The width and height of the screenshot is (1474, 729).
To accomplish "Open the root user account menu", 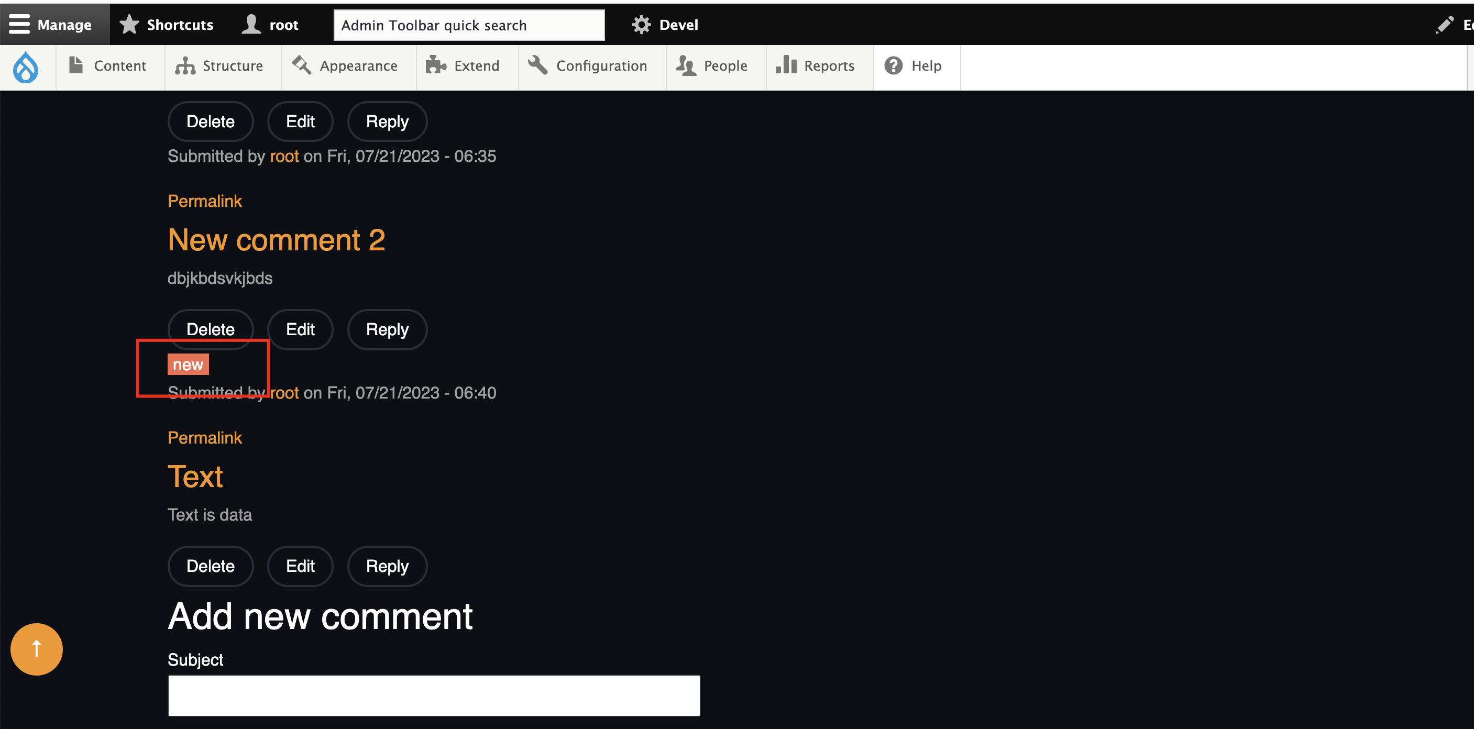I will pyautogui.click(x=270, y=25).
